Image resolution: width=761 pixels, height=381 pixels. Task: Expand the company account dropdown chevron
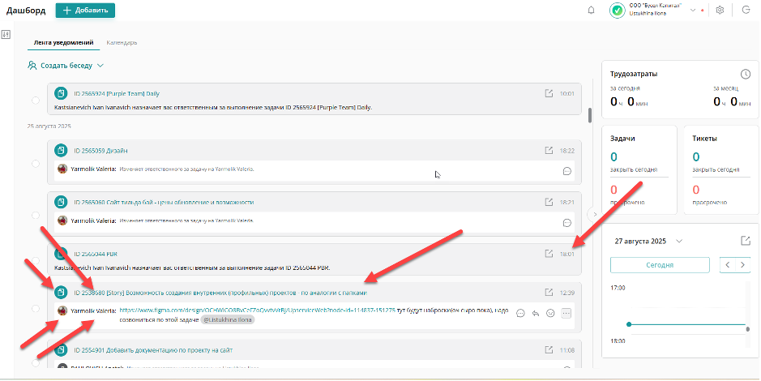pyautogui.click(x=693, y=10)
